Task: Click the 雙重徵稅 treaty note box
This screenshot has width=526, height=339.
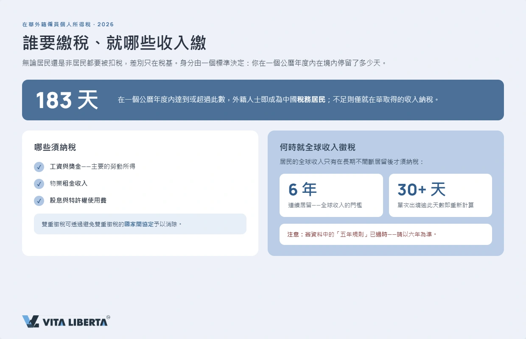Action: pos(140,224)
